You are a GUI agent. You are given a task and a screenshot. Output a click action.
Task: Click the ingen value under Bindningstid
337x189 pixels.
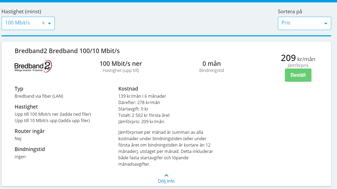pyautogui.click(x=20, y=157)
